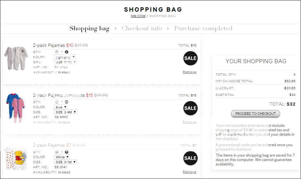
Task: Increase quantity of Pajama Jumpsuits
Action: coord(66,102)
